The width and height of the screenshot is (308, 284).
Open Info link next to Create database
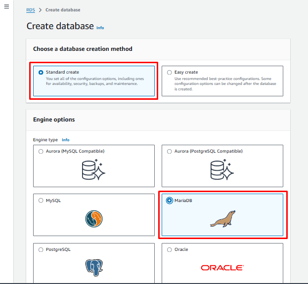pyautogui.click(x=100, y=28)
